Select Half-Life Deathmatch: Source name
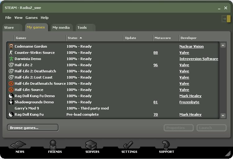 coord(40,84)
